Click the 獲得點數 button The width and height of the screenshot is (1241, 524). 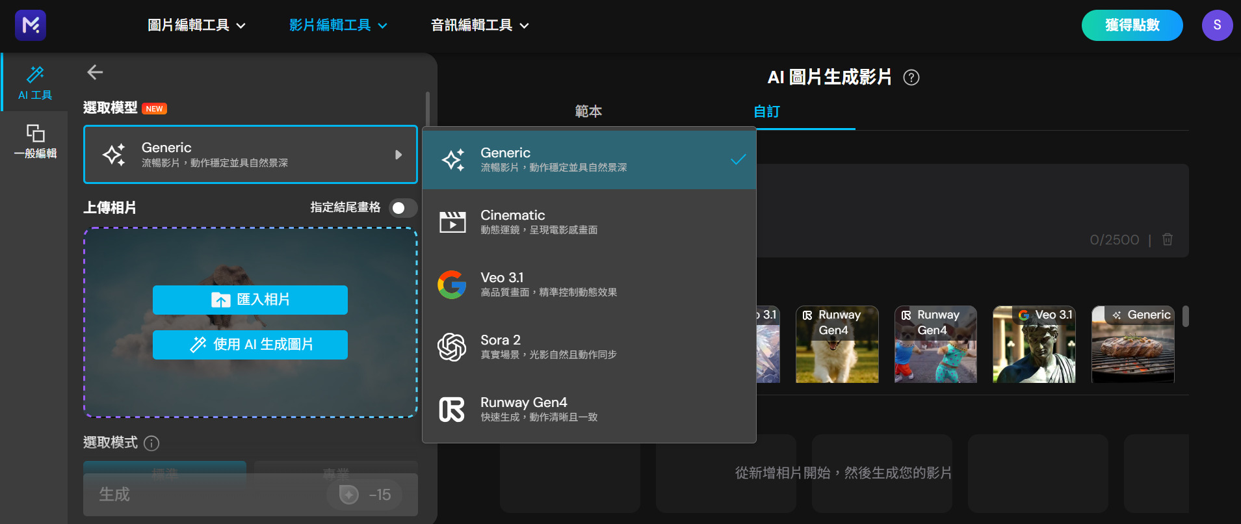point(1132,25)
